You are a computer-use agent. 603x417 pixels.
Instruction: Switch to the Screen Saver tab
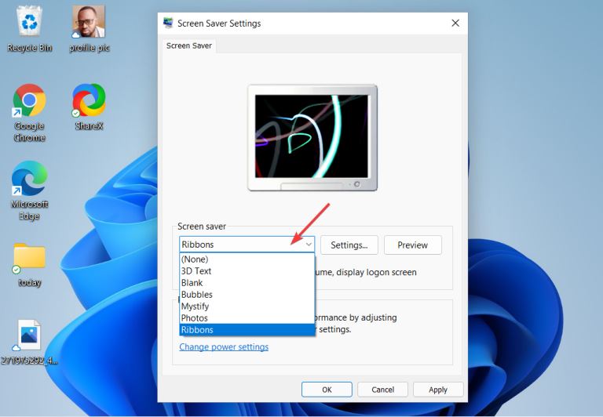coord(188,45)
